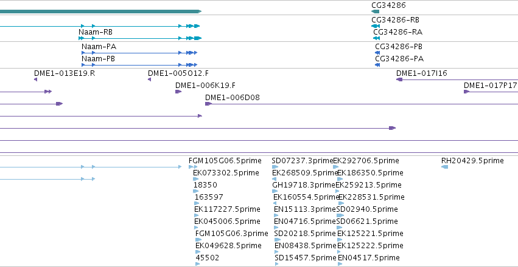Pick the EK259213.5prime label
The width and height of the screenshot is (518, 267).
[369, 185]
